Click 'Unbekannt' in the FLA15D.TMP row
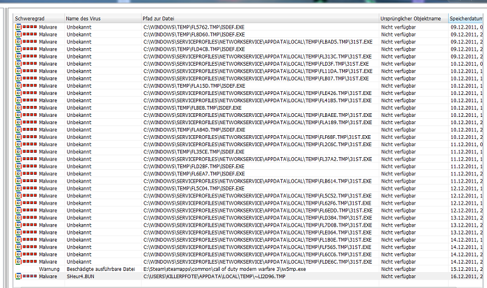487x288 pixels. 79,86
